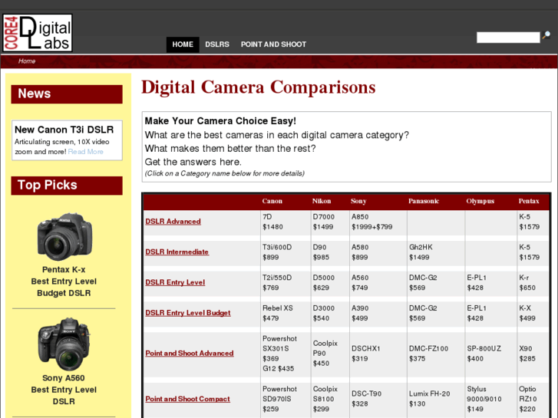Select the Powershot SX301S $369 cell

click(x=286, y=354)
